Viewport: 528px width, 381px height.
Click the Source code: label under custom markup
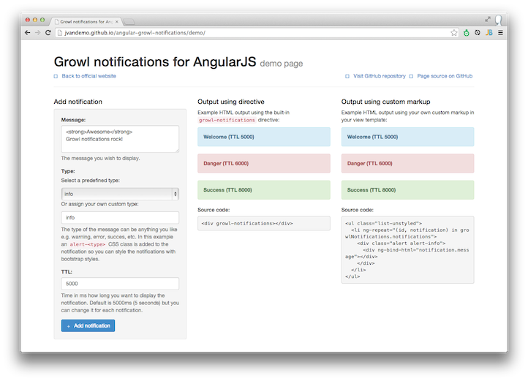358,210
